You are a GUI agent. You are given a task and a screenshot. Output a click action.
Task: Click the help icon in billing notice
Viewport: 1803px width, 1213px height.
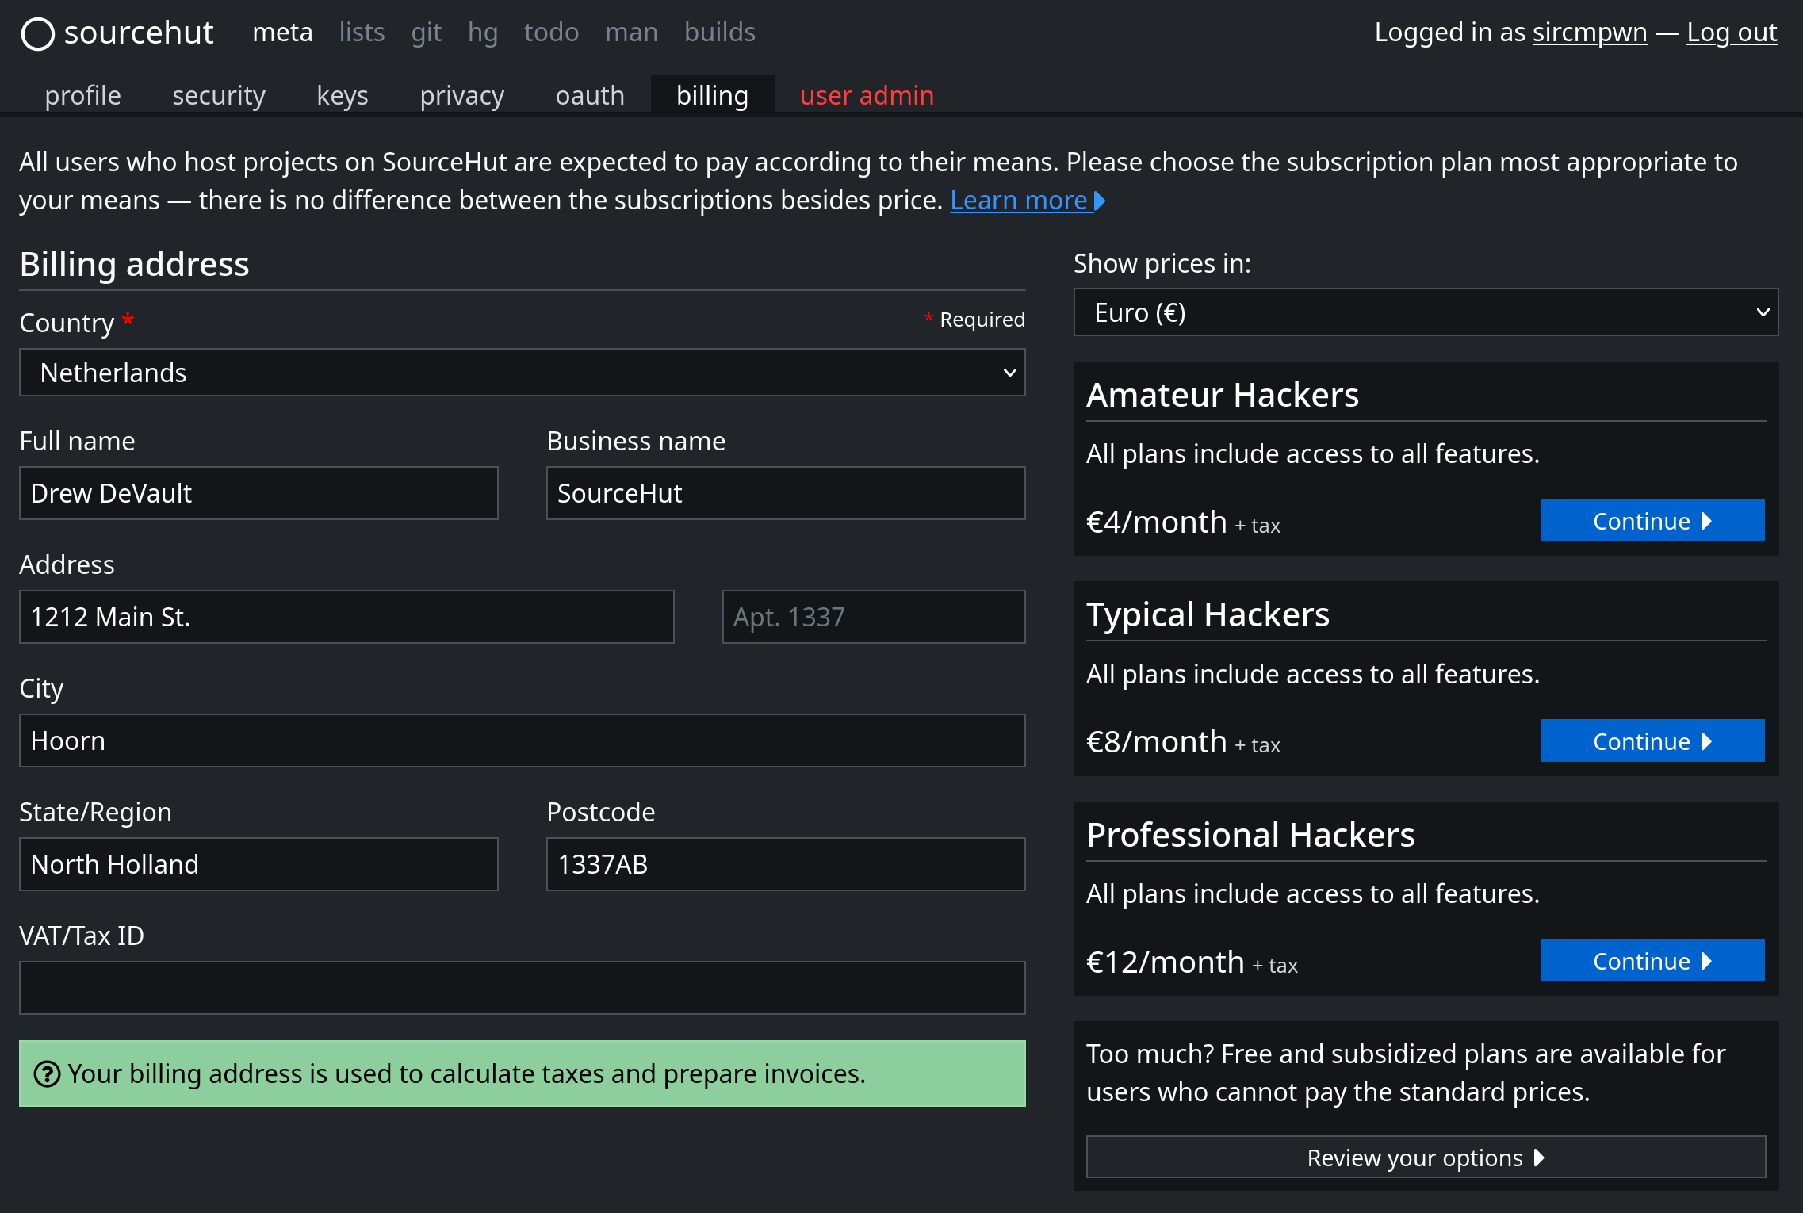coord(47,1074)
